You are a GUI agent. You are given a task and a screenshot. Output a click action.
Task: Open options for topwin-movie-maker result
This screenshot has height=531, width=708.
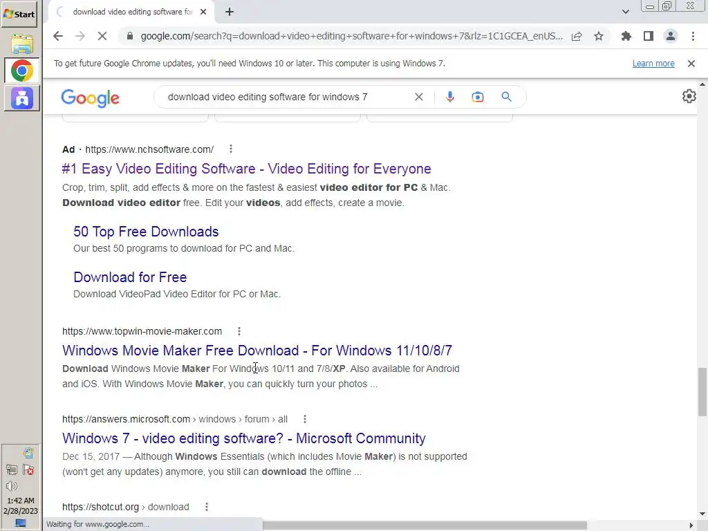[x=239, y=331]
